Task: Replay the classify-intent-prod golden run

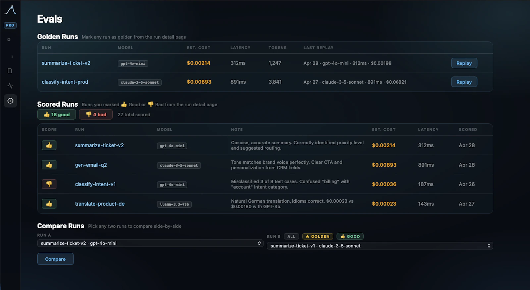Action: (464, 82)
